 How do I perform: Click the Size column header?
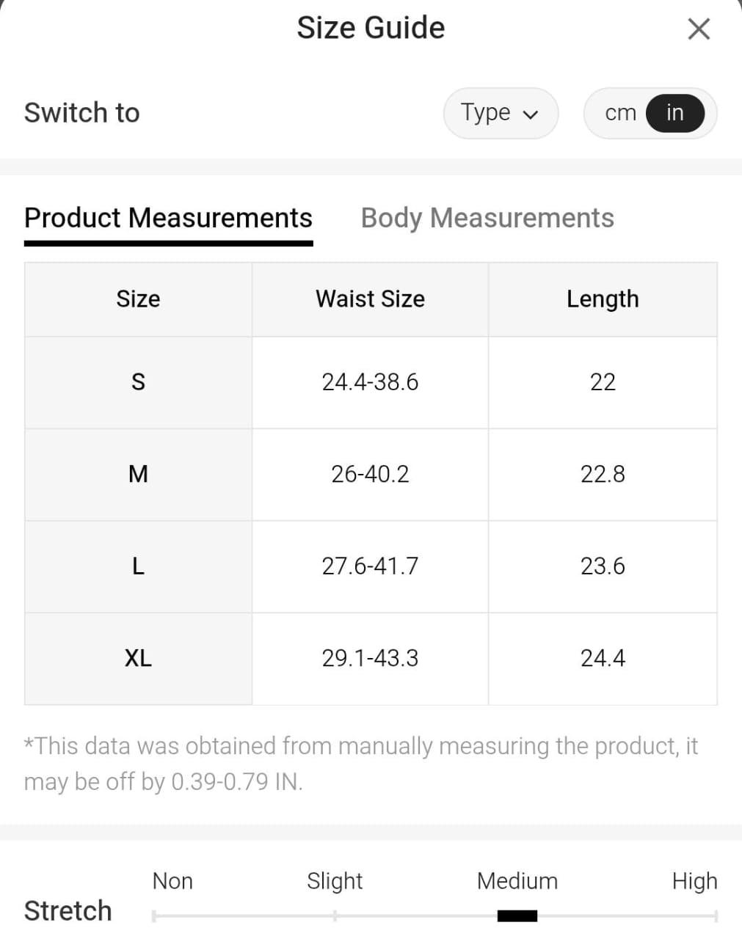[138, 299]
